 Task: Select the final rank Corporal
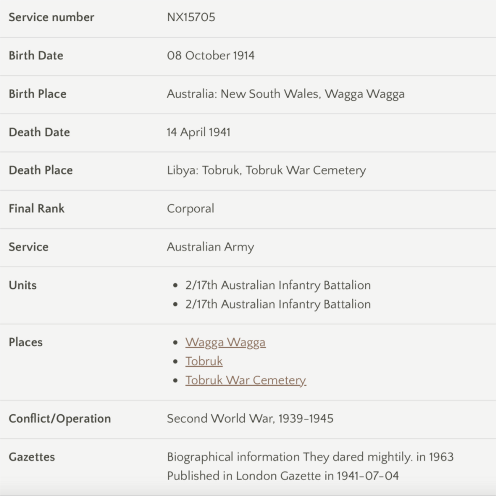191,209
